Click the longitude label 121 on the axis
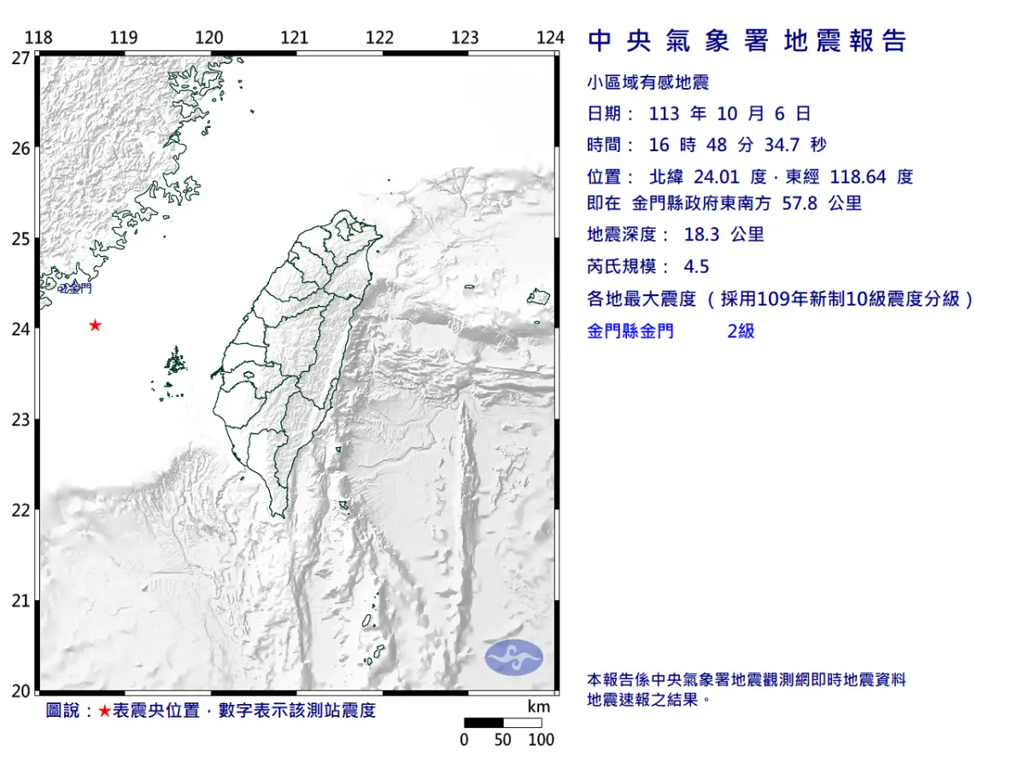 pos(295,38)
